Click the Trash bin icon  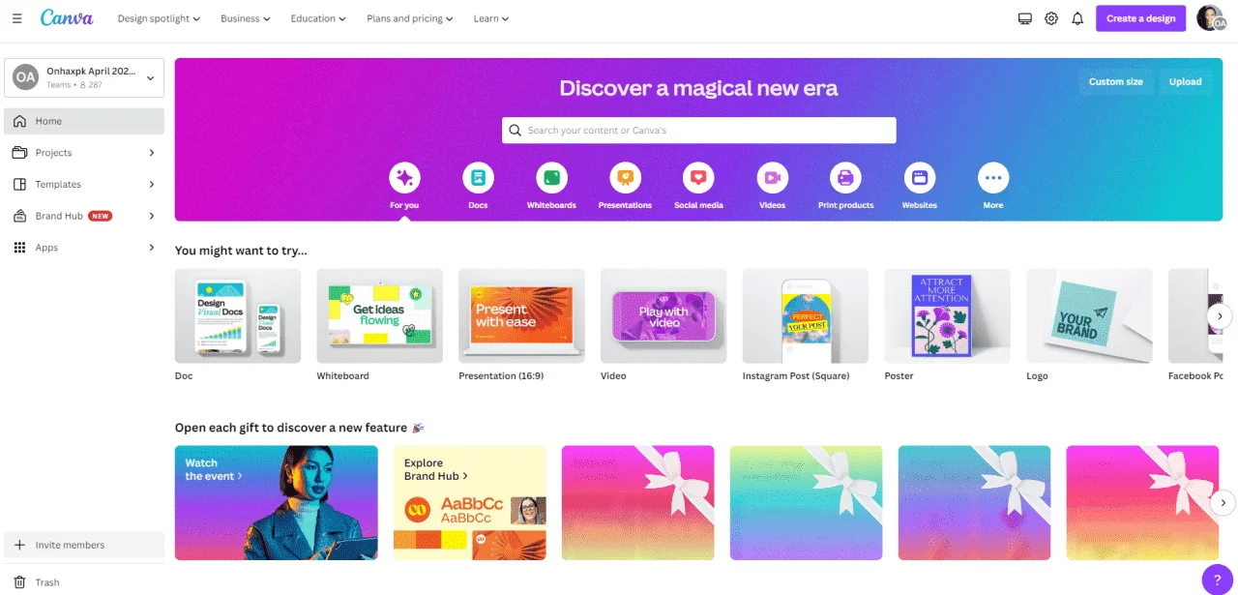[19, 582]
